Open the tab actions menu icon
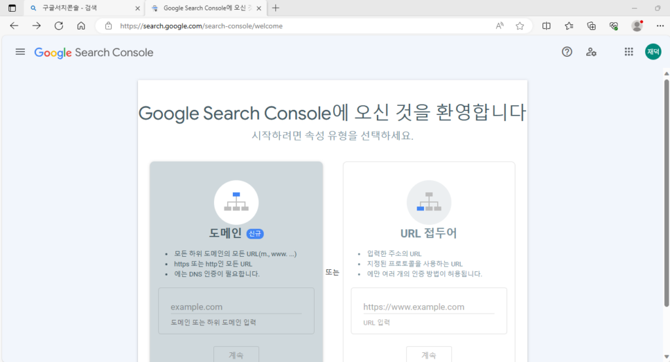Image resolution: width=670 pixels, height=362 pixels. [12, 8]
